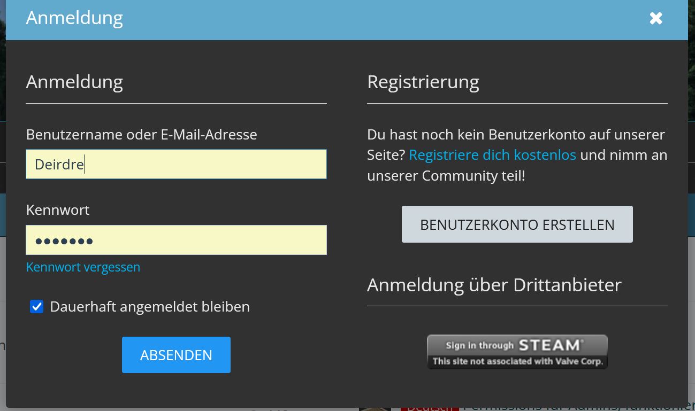Follow the Registriere dich kostenlos link
The height and width of the screenshot is (411, 695).
492,155
